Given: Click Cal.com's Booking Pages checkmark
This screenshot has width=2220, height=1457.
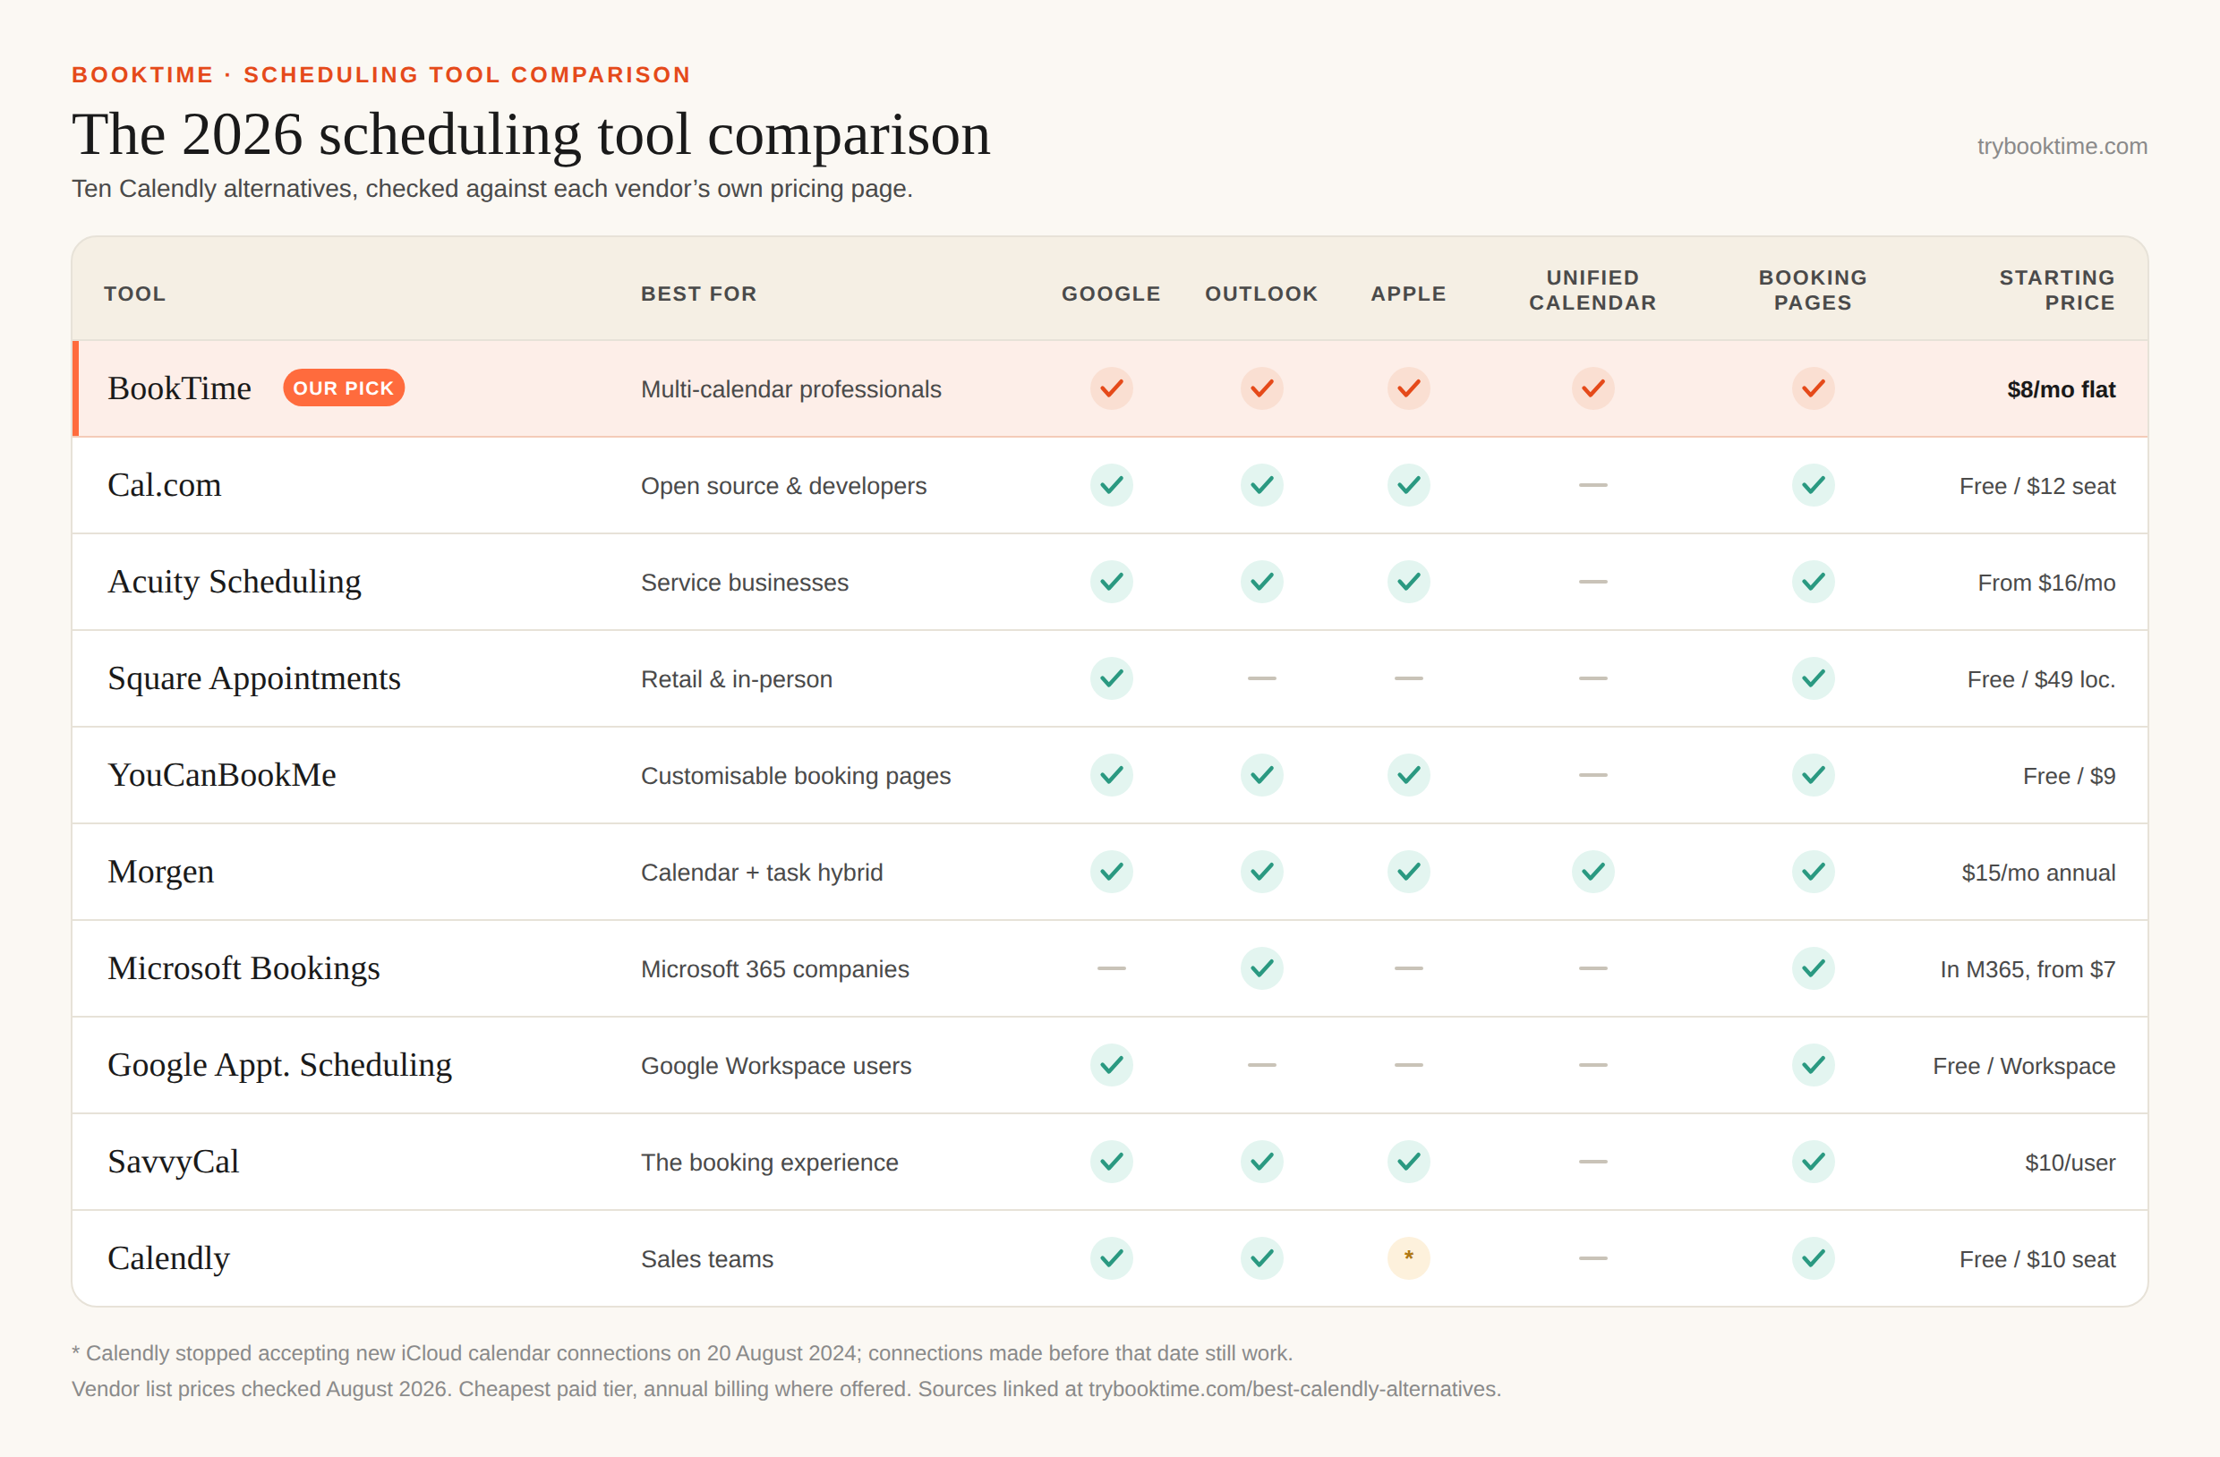Looking at the screenshot, I should (1813, 485).
